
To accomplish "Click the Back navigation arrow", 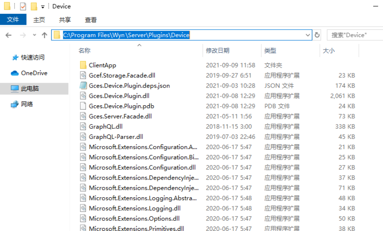I will click(x=8, y=35).
